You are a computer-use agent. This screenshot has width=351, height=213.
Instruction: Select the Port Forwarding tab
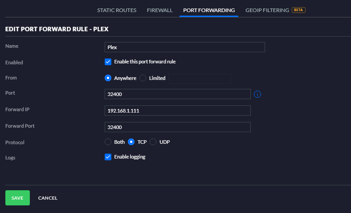click(209, 10)
